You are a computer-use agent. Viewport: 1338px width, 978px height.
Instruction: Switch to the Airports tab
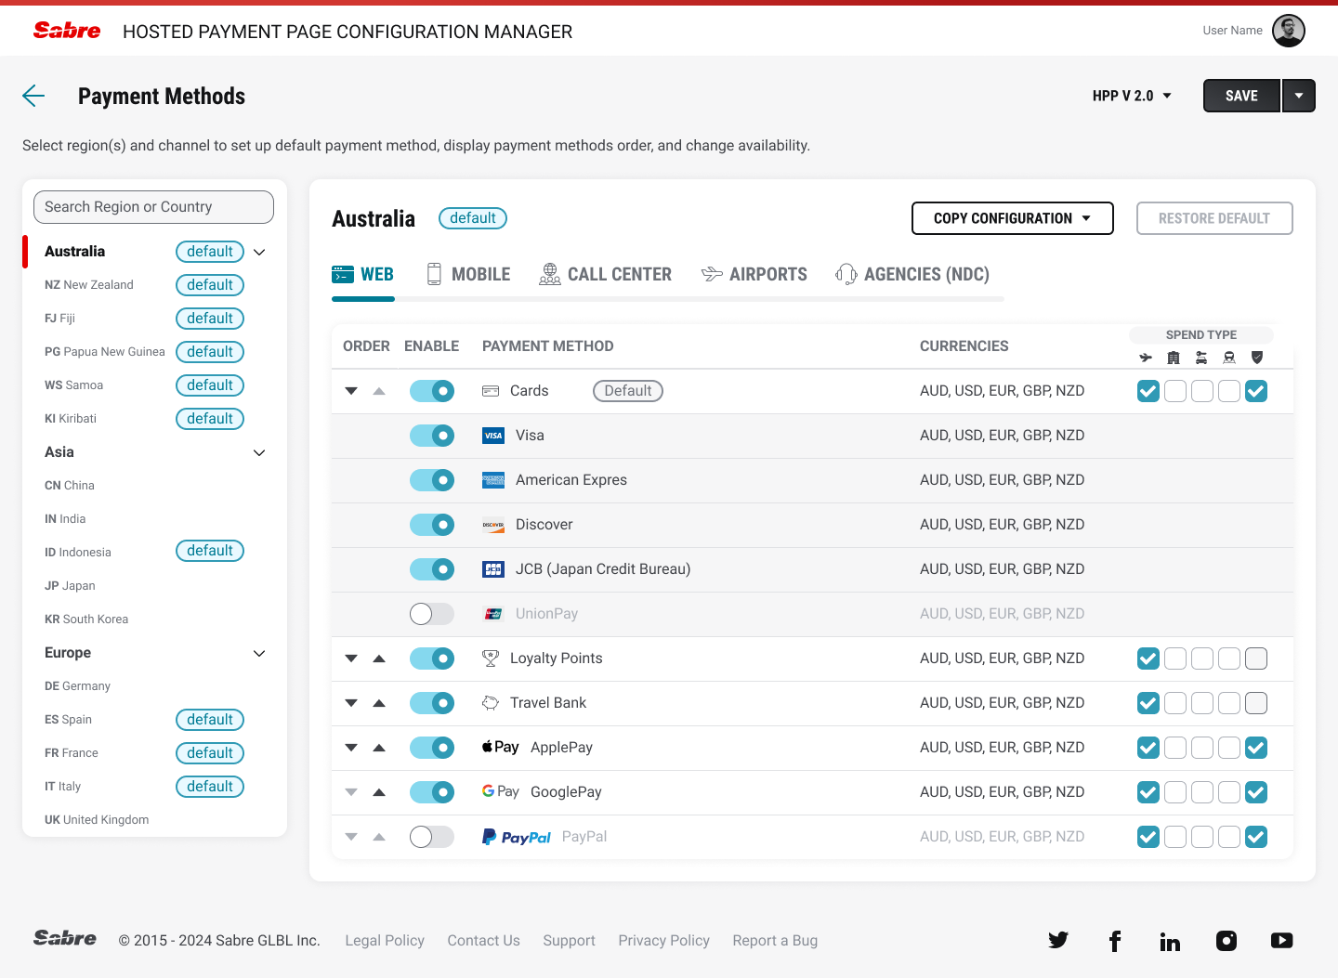(x=754, y=274)
